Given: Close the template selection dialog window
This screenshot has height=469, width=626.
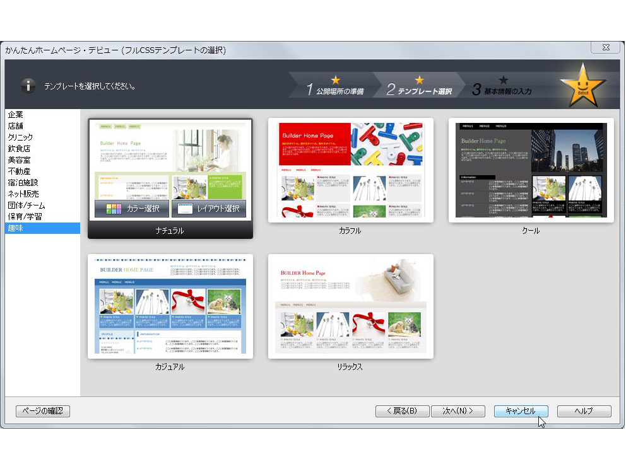Looking at the screenshot, I should tap(605, 47).
